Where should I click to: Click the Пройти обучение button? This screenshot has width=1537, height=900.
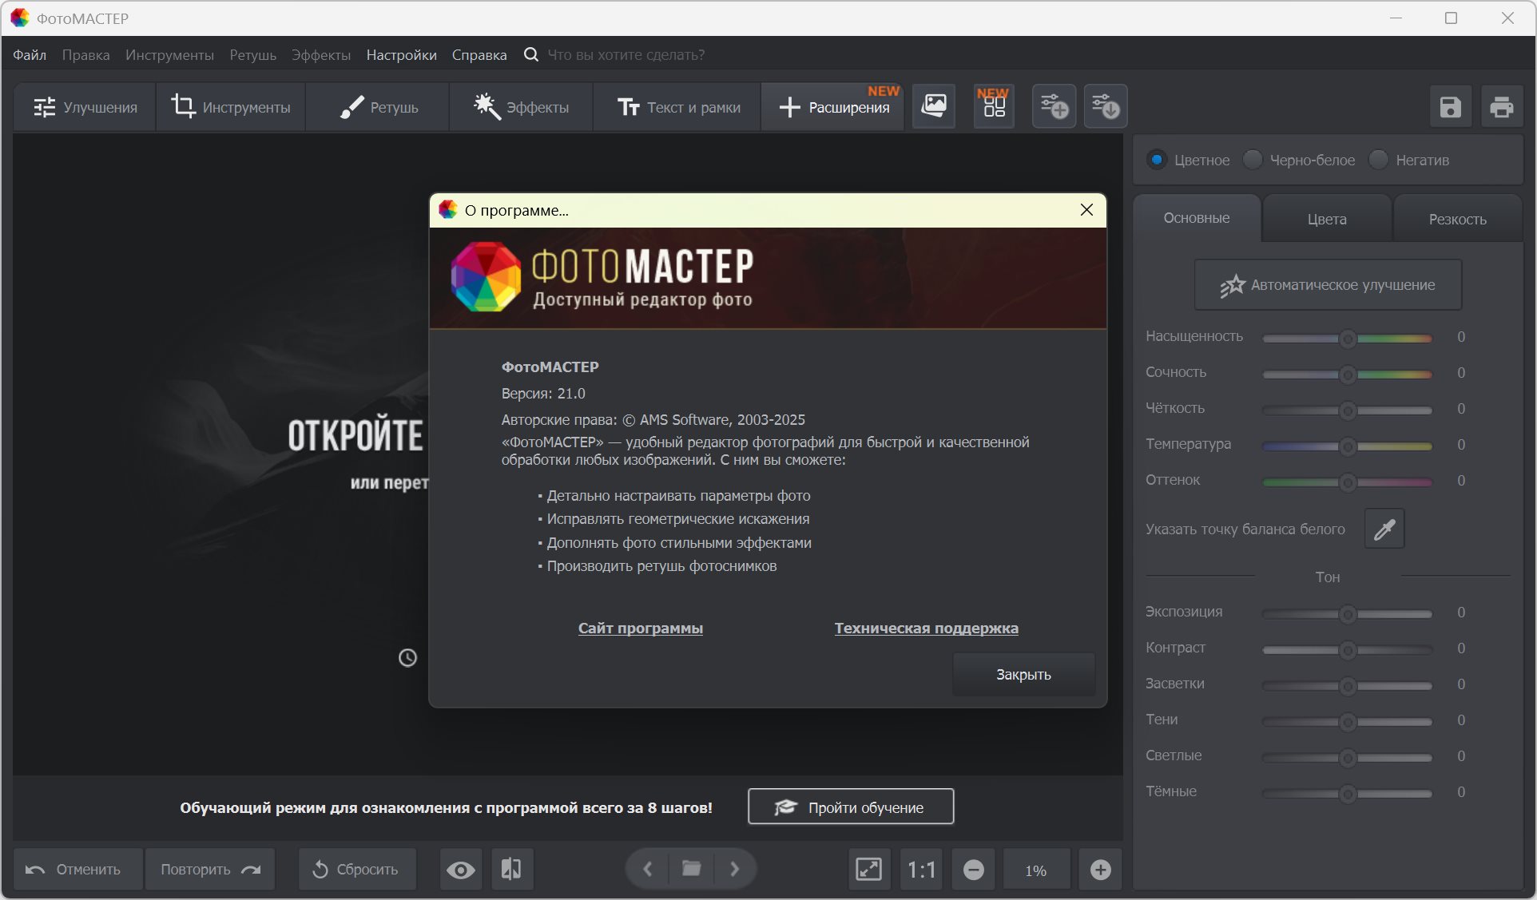pyautogui.click(x=851, y=807)
